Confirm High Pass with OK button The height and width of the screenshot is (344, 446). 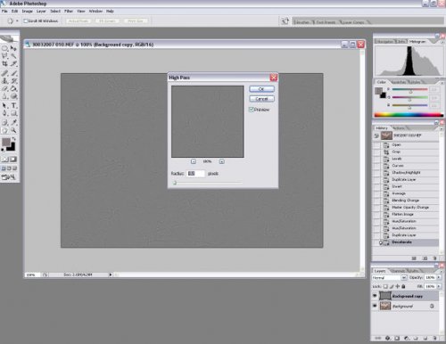261,89
